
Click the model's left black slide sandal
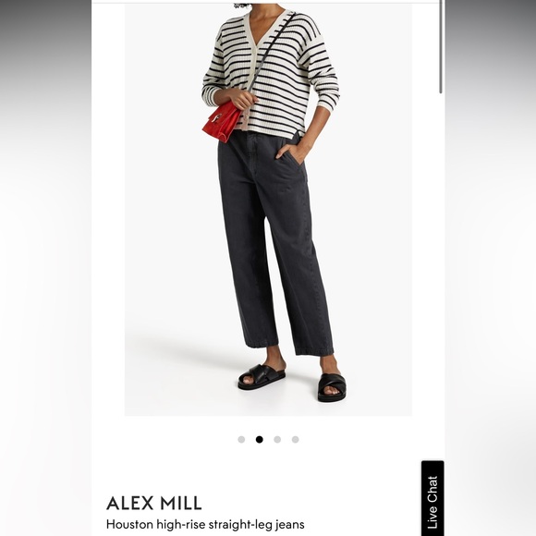(x=332, y=387)
